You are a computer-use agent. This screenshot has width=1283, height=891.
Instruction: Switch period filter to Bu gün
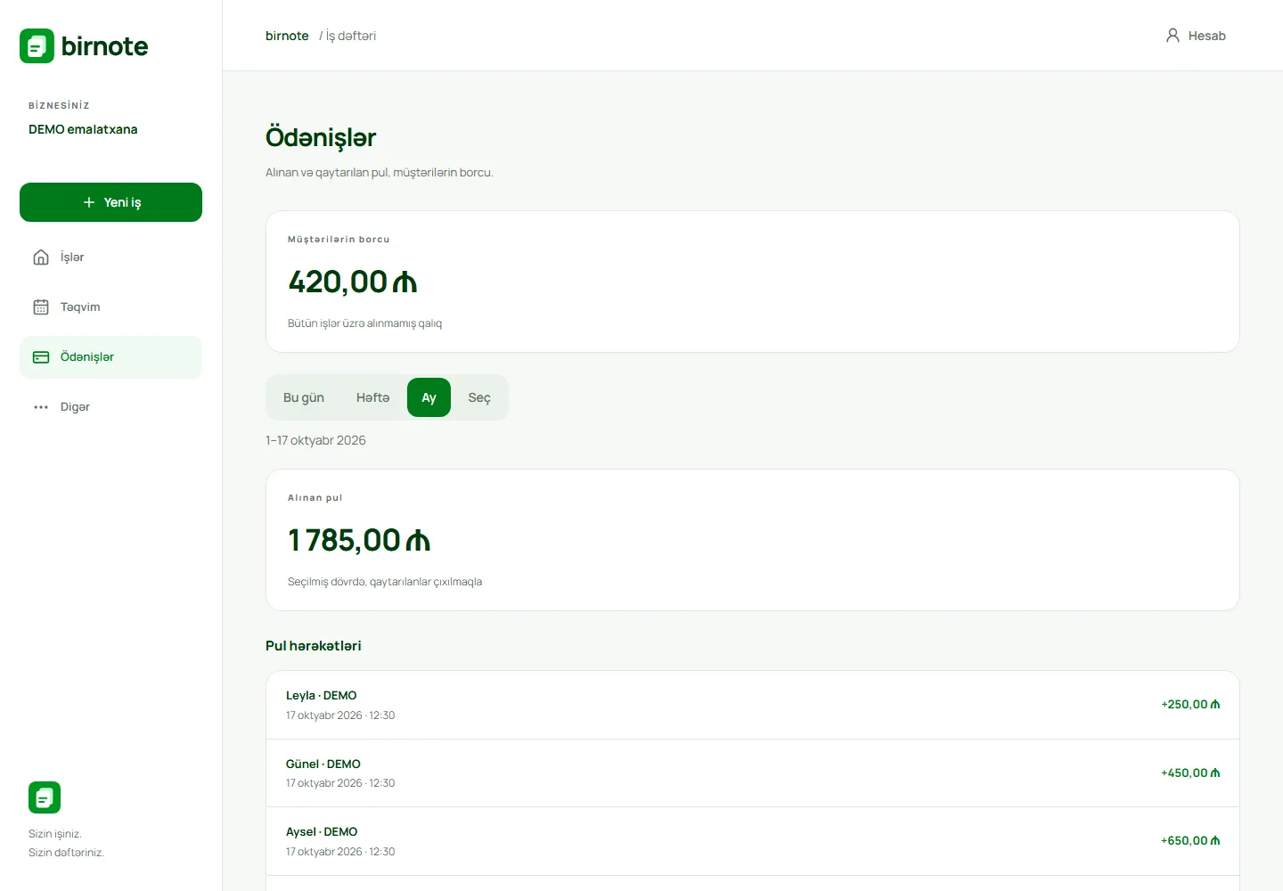point(304,397)
